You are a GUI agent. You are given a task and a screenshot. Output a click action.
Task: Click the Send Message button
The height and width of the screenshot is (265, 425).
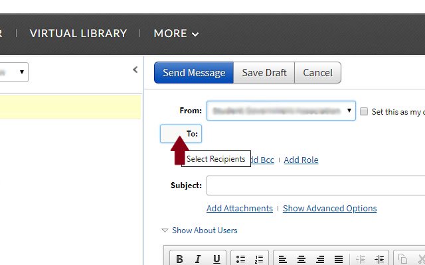click(x=194, y=72)
